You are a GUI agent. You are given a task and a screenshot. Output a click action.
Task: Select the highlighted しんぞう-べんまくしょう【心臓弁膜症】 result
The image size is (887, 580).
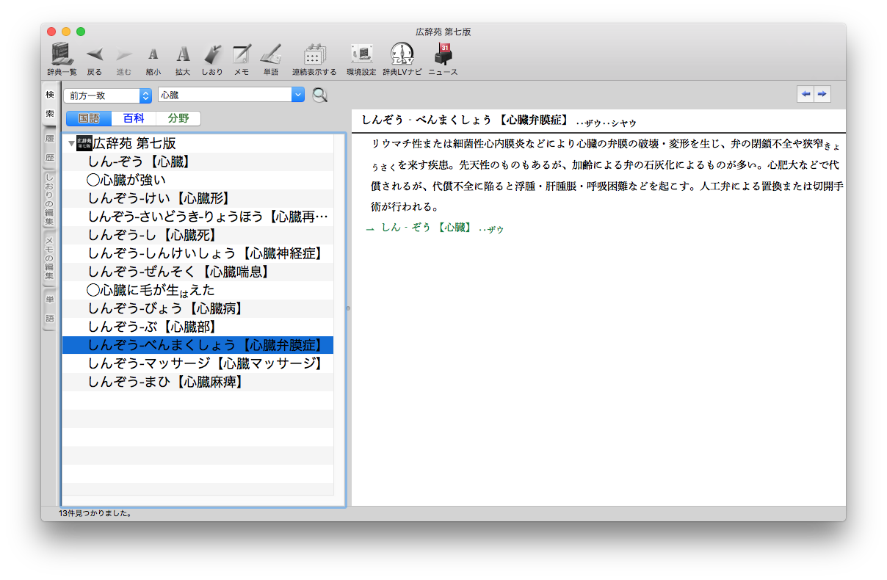pyautogui.click(x=198, y=345)
